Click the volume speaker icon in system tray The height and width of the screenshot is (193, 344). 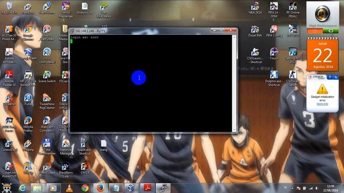(x=317, y=188)
